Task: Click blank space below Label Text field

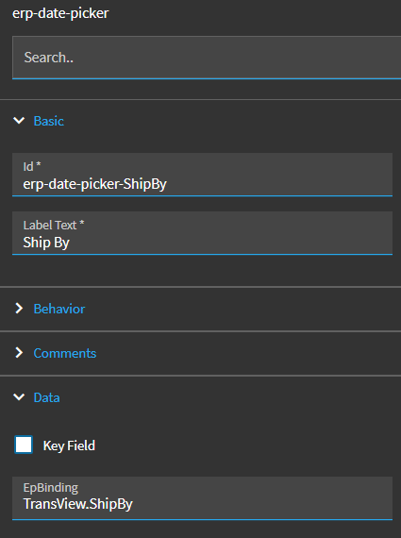Action: click(202, 270)
